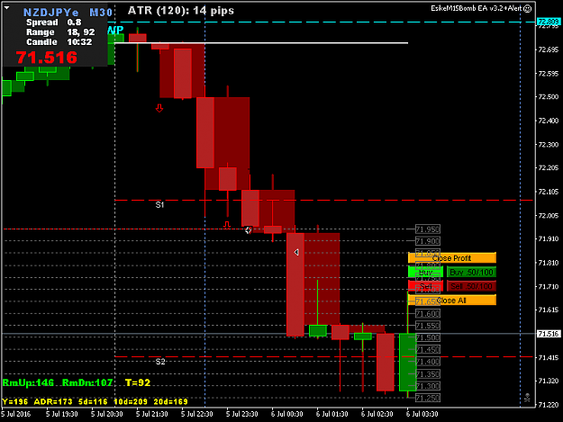
Task: Click the ADR=173 statistic
Action: [x=53, y=401]
